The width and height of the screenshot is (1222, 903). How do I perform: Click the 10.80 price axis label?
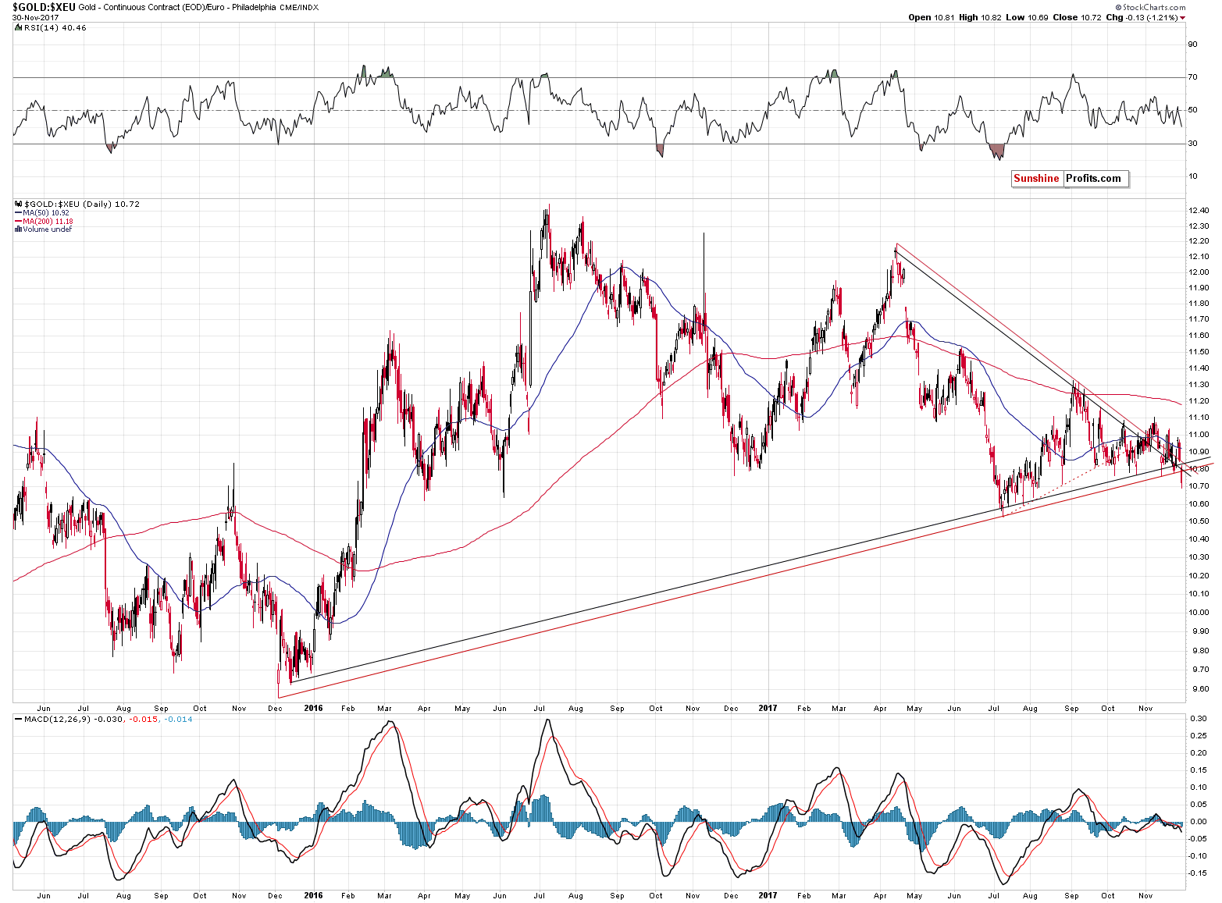coord(1199,468)
